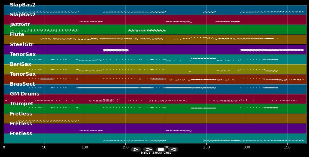Click the 300 seconds mark on time axis
The width and height of the screenshot is (309, 157).
pyautogui.click(x=247, y=147)
